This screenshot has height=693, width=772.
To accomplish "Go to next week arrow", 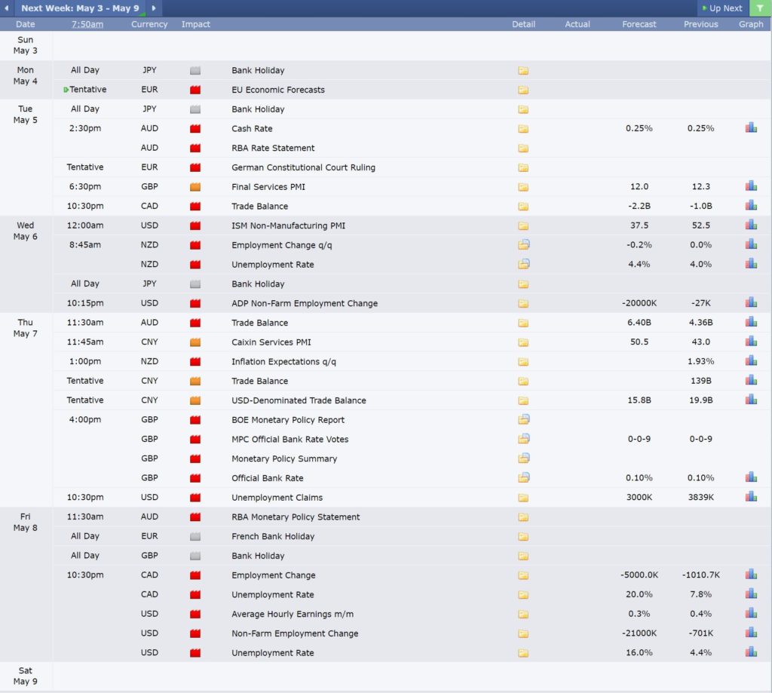I will [154, 8].
